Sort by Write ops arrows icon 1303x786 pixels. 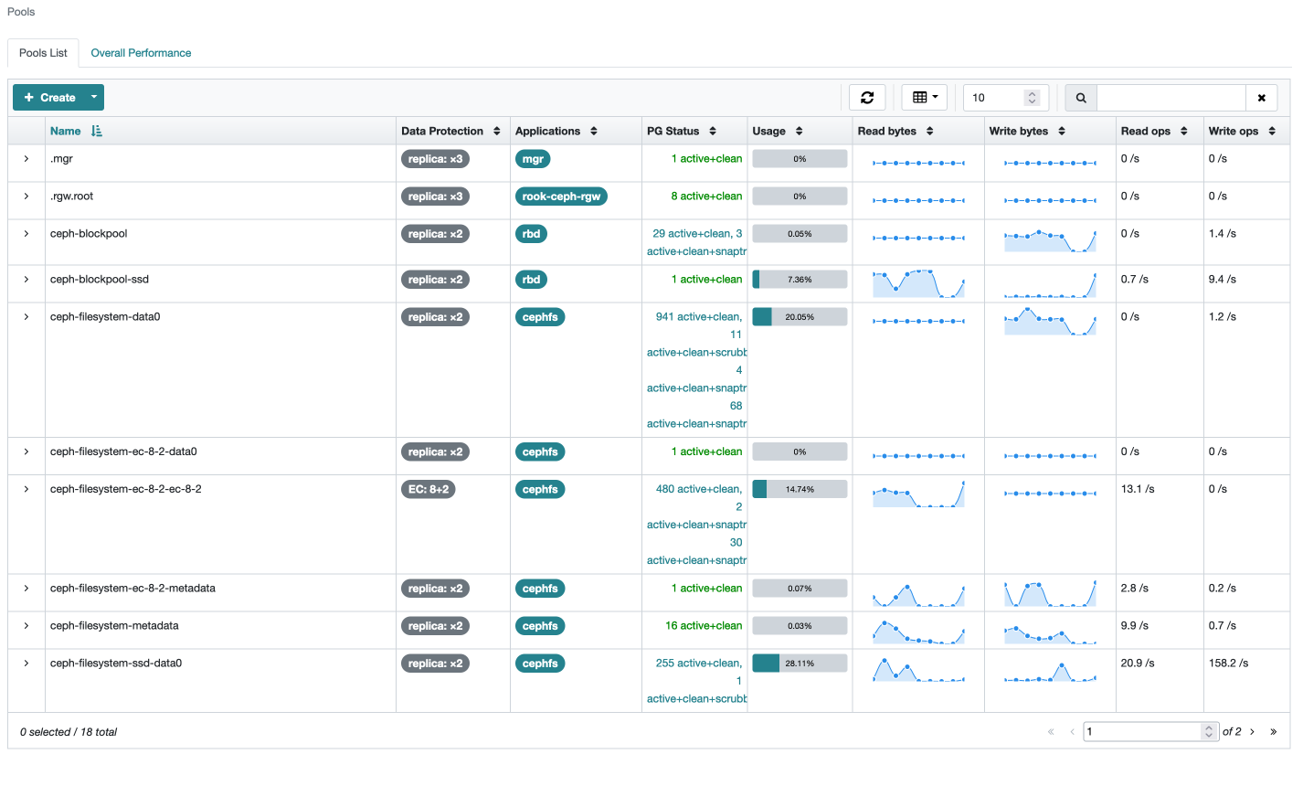[x=1272, y=132]
